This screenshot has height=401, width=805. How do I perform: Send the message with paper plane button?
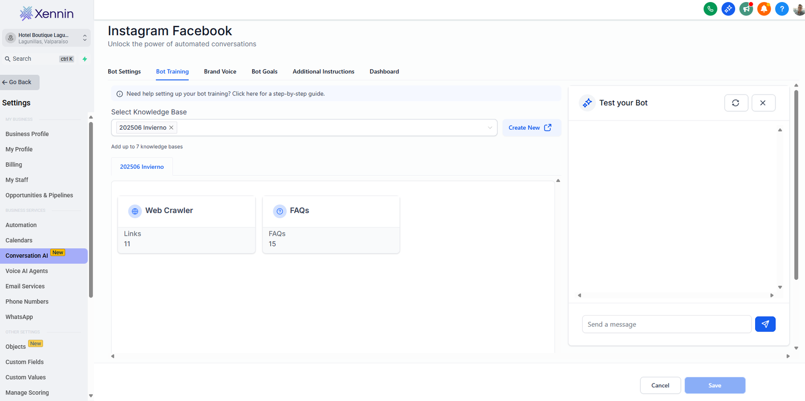coord(765,324)
